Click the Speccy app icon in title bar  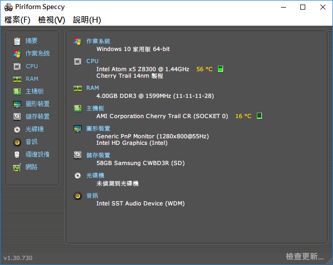(x=9, y=7)
